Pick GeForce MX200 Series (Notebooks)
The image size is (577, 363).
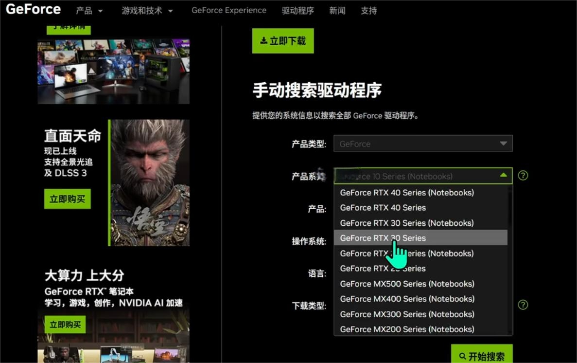pyautogui.click(x=406, y=329)
